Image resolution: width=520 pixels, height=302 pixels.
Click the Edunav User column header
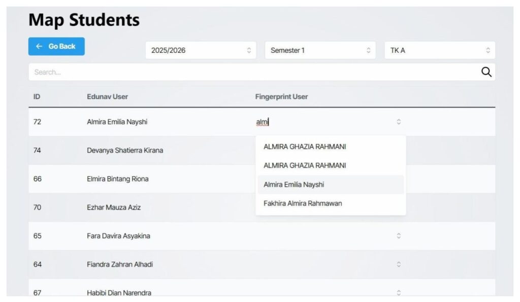[x=107, y=96]
